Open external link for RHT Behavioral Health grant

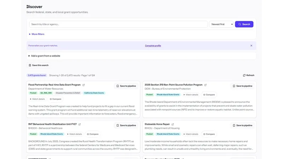[x=80, y=124]
